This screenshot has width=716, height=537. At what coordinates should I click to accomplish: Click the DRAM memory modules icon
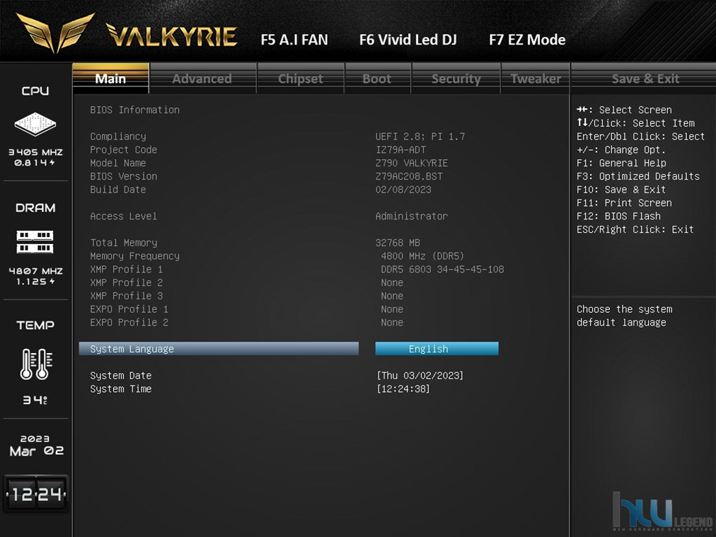(35, 242)
